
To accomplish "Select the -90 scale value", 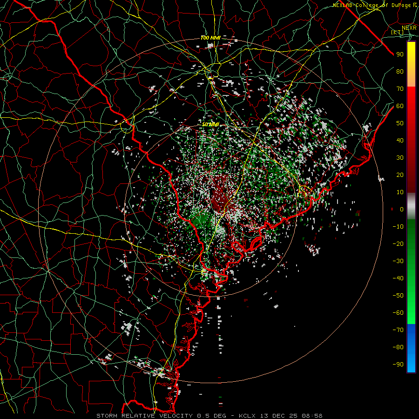I will click(398, 365).
